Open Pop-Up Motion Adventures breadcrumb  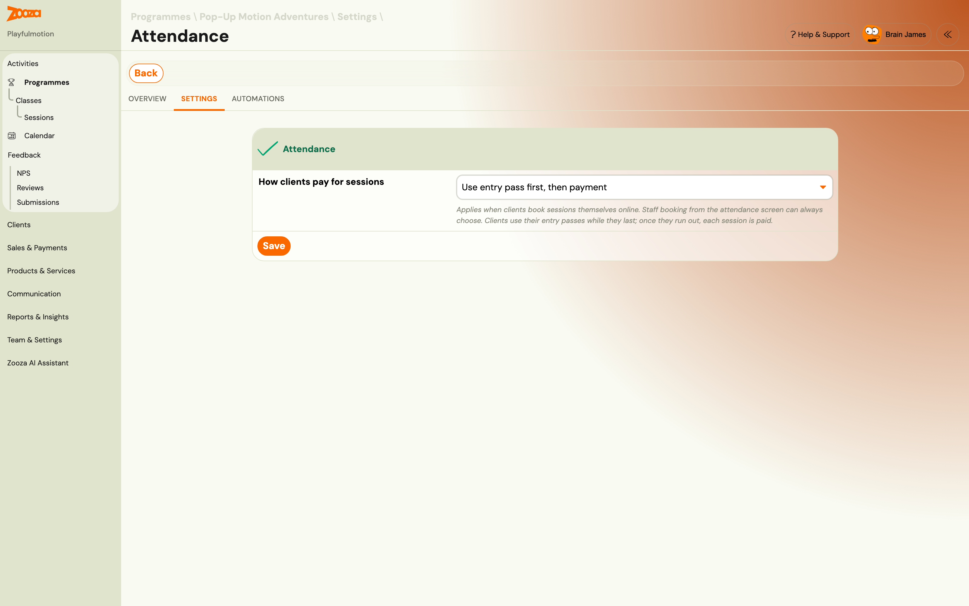[264, 17]
